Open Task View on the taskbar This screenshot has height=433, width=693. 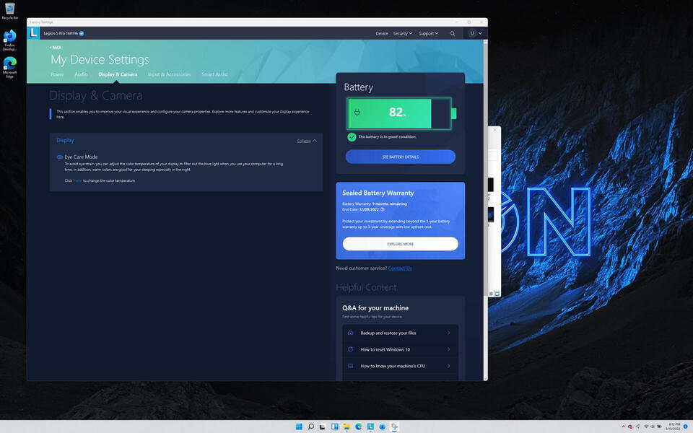[x=323, y=427]
